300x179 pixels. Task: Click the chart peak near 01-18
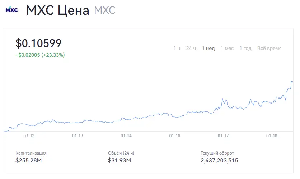(292, 82)
